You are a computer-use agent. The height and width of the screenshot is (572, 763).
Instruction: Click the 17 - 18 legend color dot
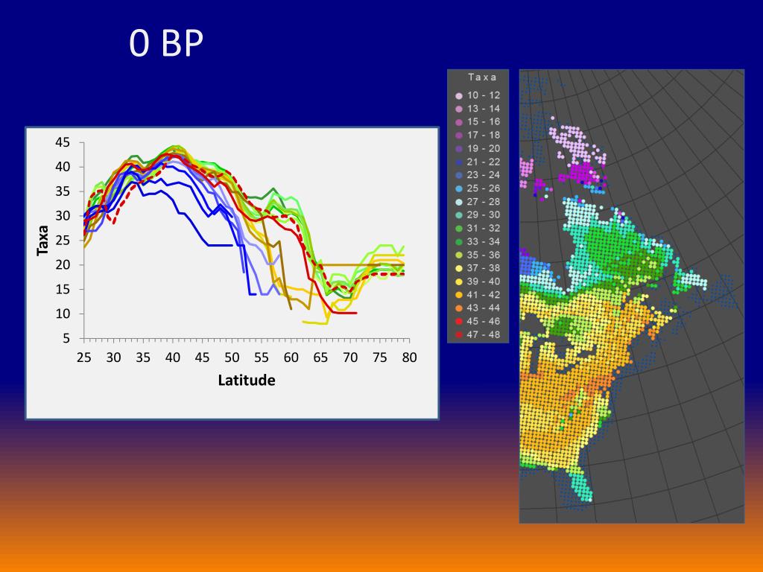pos(459,136)
